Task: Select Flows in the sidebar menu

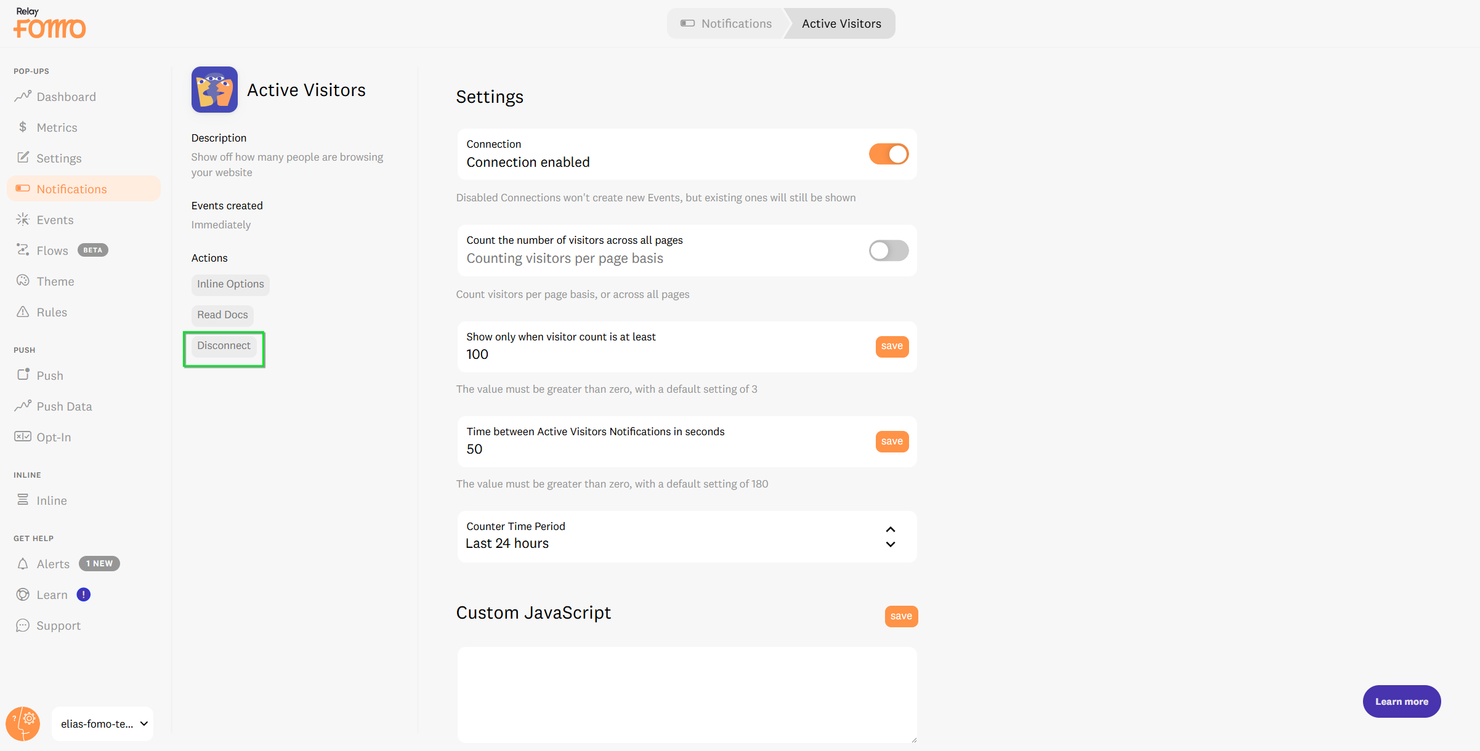Action: tap(52, 251)
